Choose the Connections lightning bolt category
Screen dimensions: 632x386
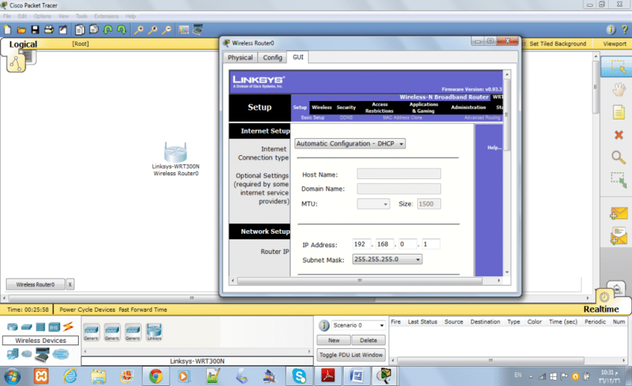68,327
